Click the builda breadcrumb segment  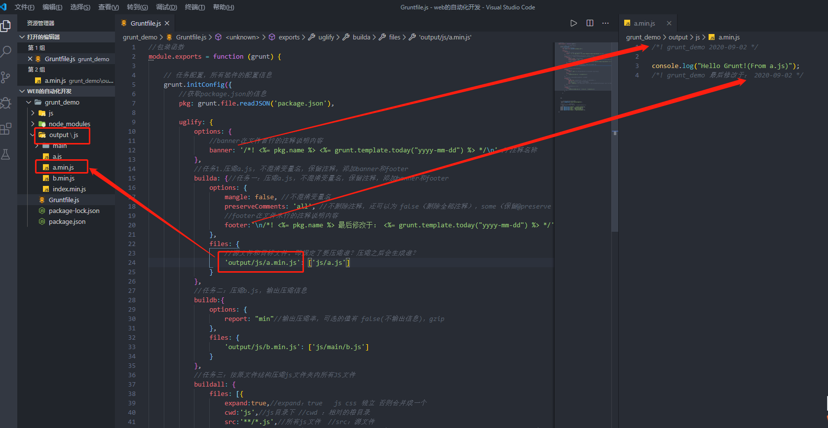pos(361,37)
